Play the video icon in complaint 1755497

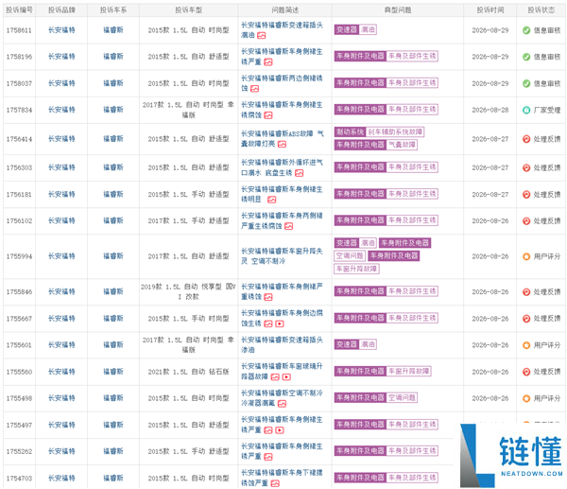coord(280,430)
